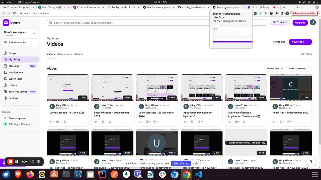
Task: Click the New folder button
Action: click(279, 42)
